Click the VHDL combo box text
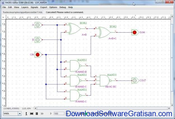The image size is (175, 119). (x=11, y=113)
